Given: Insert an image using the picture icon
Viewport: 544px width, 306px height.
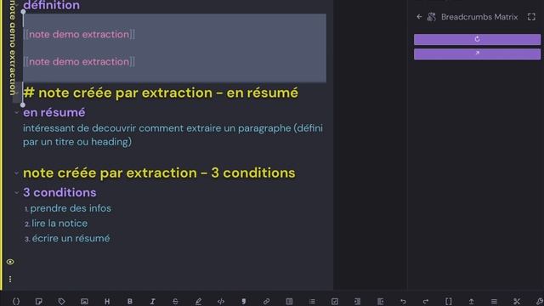Looking at the screenshot, I should click(84, 302).
